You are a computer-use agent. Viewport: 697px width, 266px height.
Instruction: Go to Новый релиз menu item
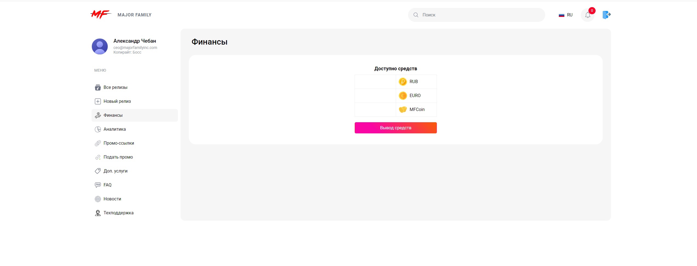click(117, 101)
